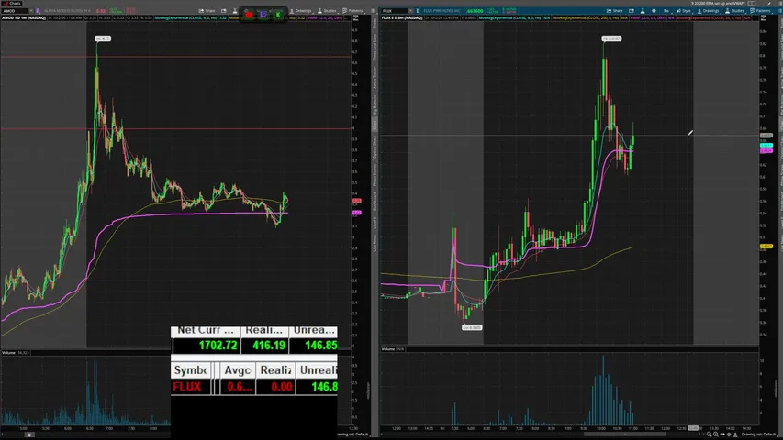Viewport: 783px width, 440px height.
Task: Click the 12:45 time marker on FLUX axis
Action: 693,428
